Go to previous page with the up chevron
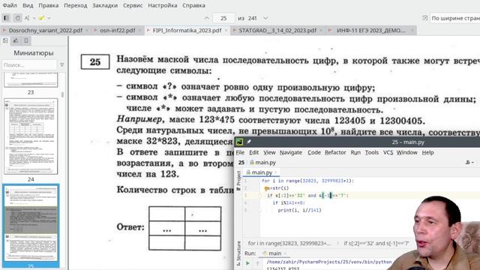This screenshot has width=480, height=270. coord(207,18)
